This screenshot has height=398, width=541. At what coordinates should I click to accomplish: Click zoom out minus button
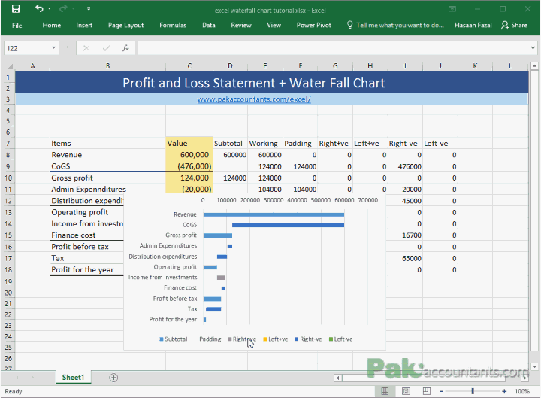(441, 391)
